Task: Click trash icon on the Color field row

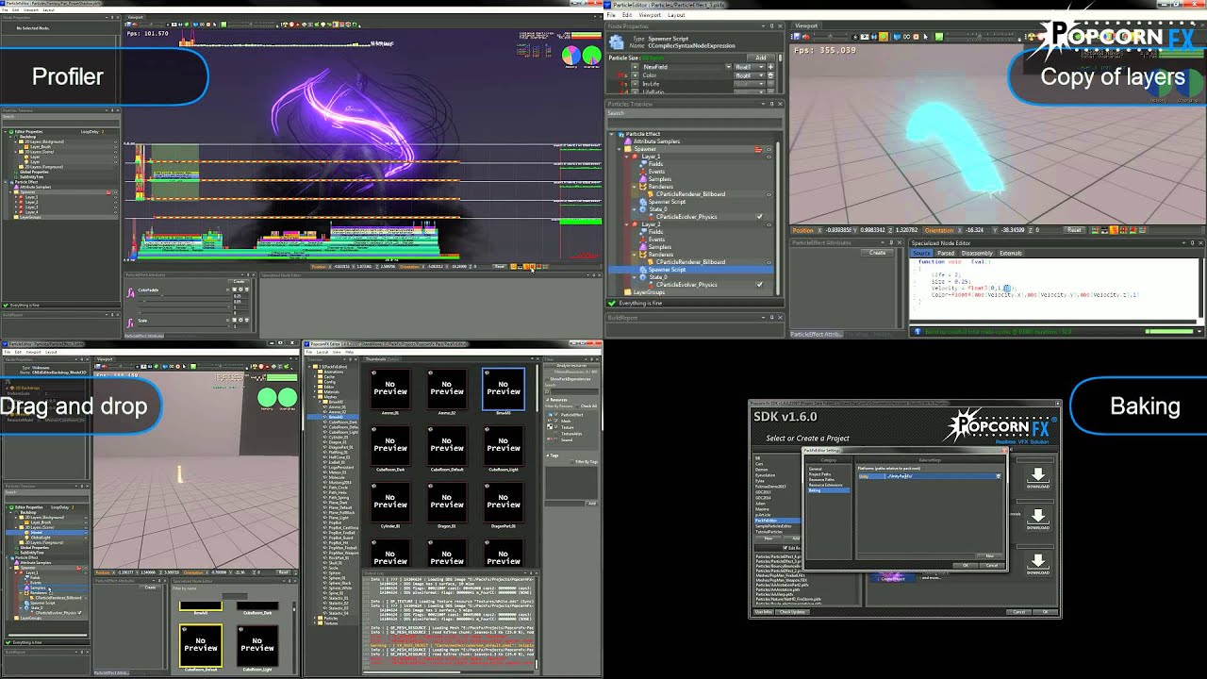Action: [770, 75]
